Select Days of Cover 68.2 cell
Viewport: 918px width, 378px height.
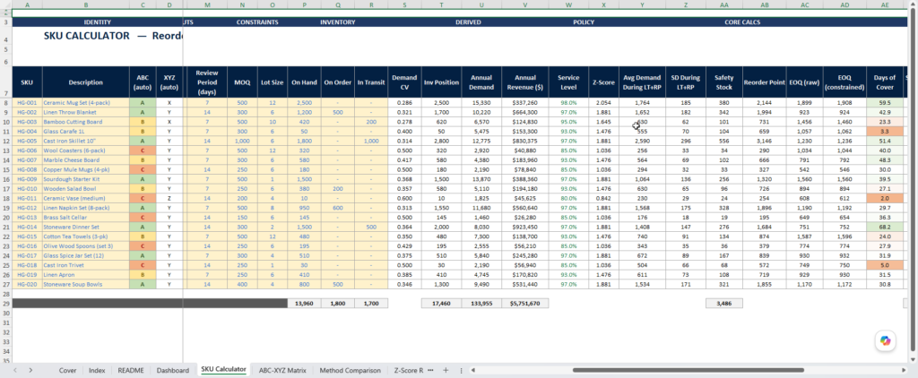(x=884, y=227)
